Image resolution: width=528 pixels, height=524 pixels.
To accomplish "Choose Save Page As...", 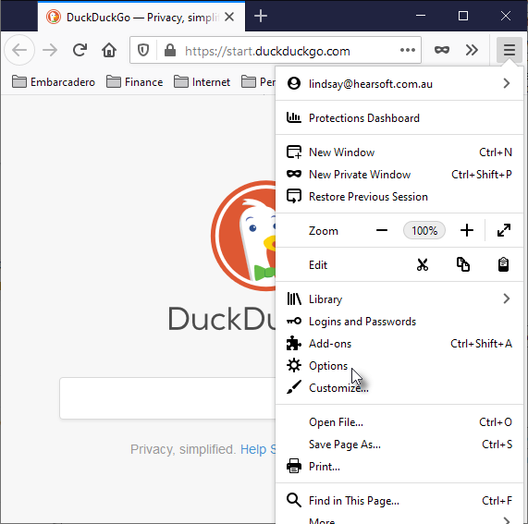I will 399,445.
